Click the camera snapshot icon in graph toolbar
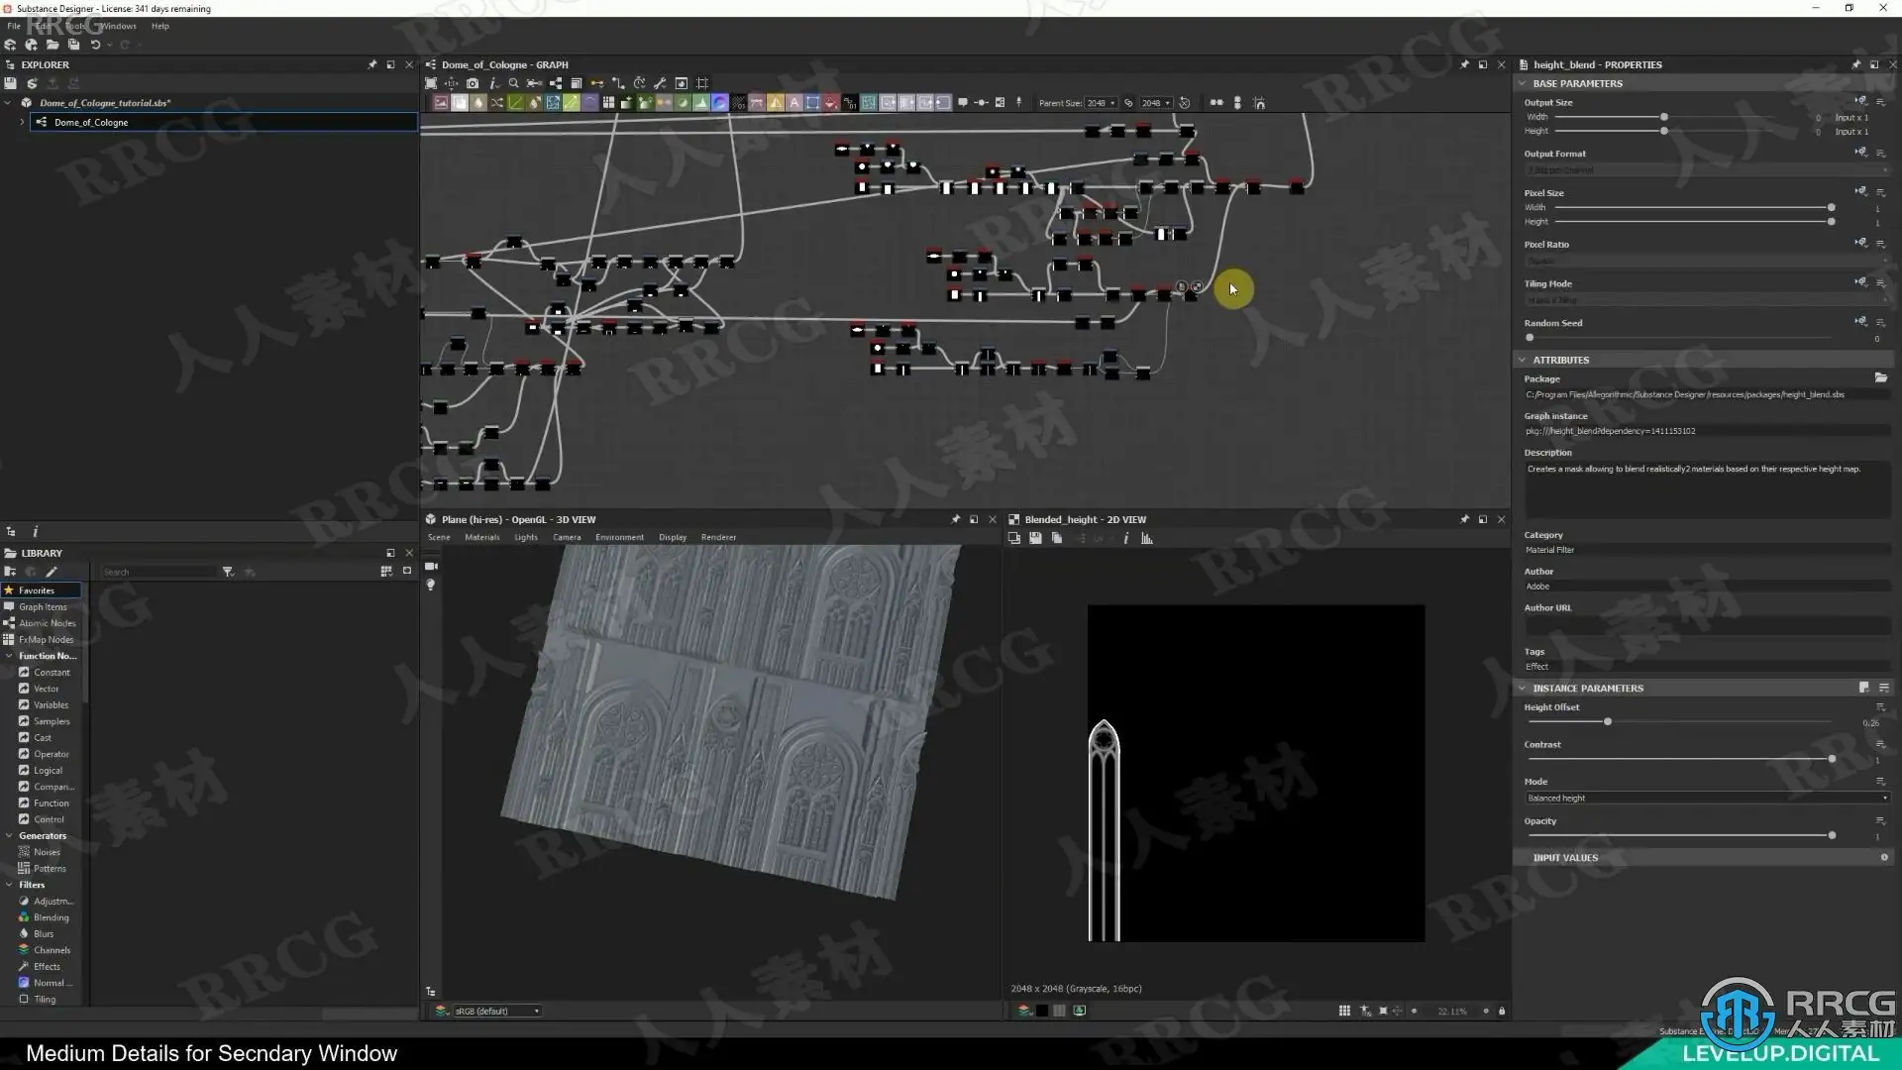1902x1070 pixels. (x=473, y=83)
